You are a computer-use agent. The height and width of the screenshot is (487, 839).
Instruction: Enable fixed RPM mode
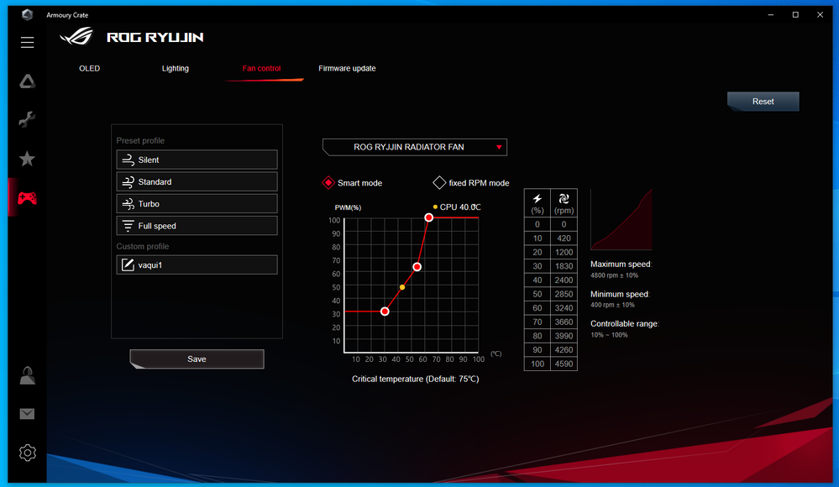coord(439,182)
